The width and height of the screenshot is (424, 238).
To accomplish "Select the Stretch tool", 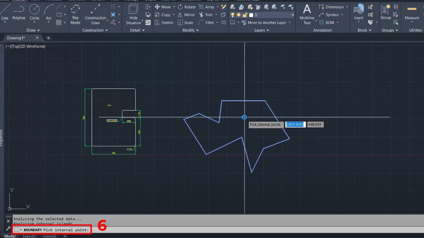I will (164, 23).
